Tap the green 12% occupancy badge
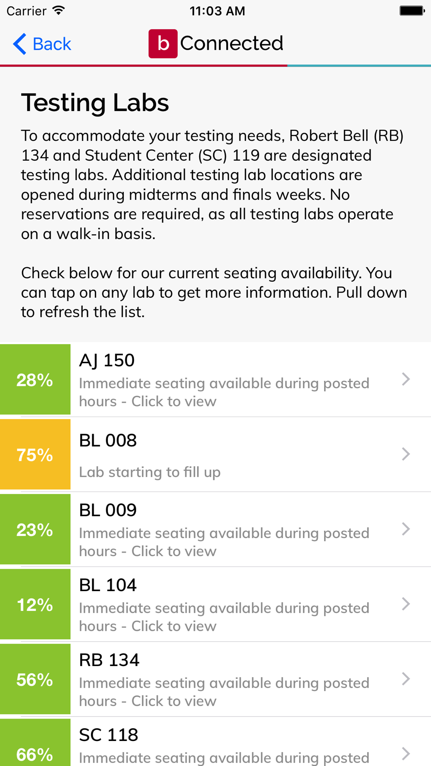This screenshot has width=431, height=766. coord(35,604)
